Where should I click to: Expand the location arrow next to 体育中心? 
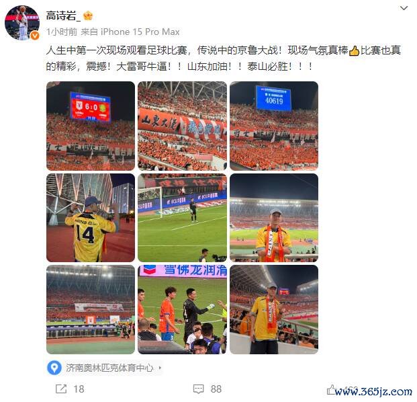(x=160, y=368)
